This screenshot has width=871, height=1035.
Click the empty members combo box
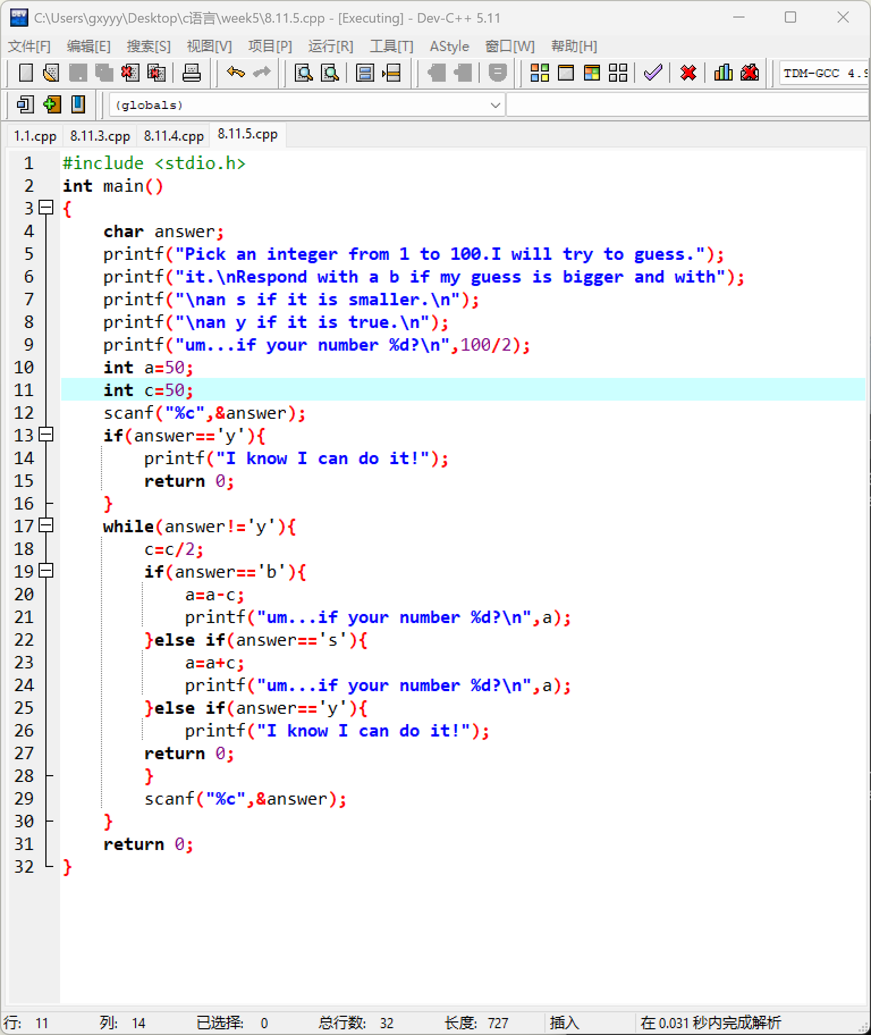(x=687, y=105)
